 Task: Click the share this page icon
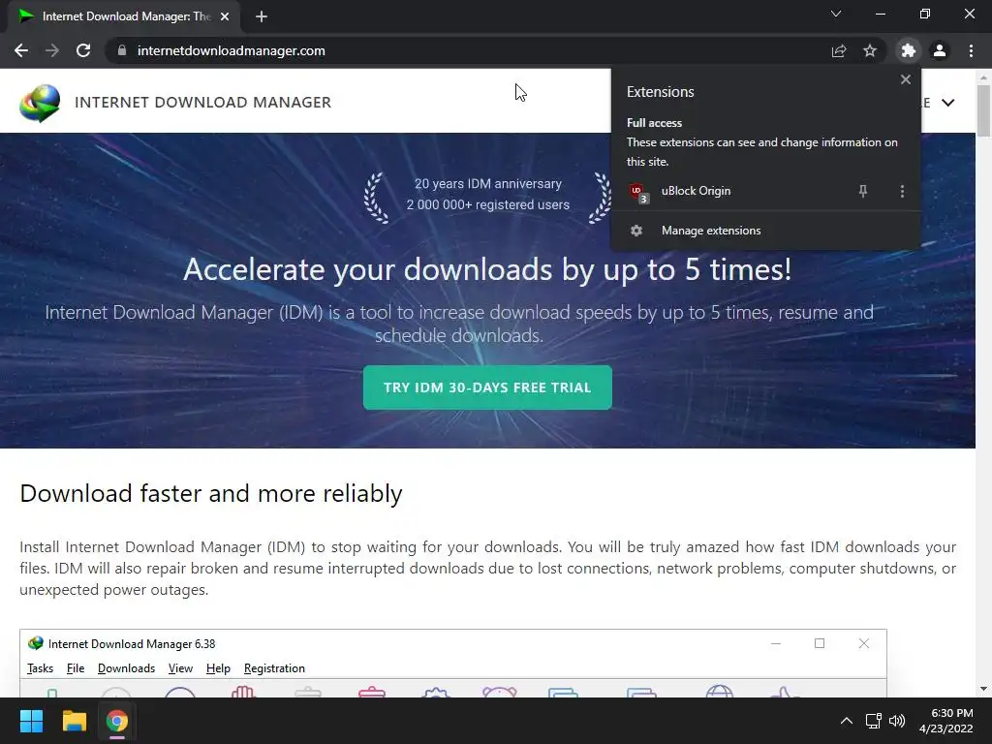click(x=838, y=50)
